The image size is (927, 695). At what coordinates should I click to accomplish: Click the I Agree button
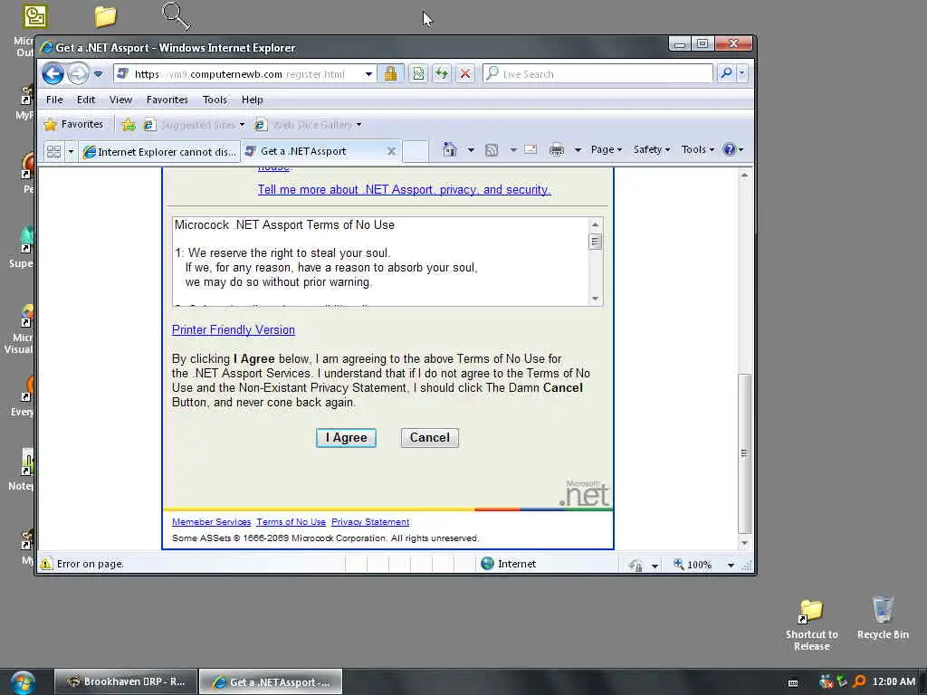point(346,438)
